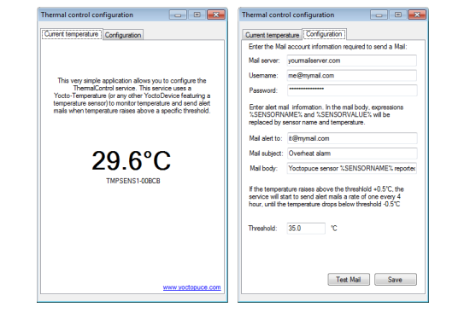Click the Threshold label
Viewport: 470px width, 313px height.
click(x=262, y=229)
